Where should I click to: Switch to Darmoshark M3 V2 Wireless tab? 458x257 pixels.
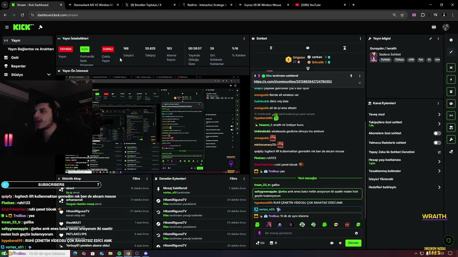[x=93, y=5]
